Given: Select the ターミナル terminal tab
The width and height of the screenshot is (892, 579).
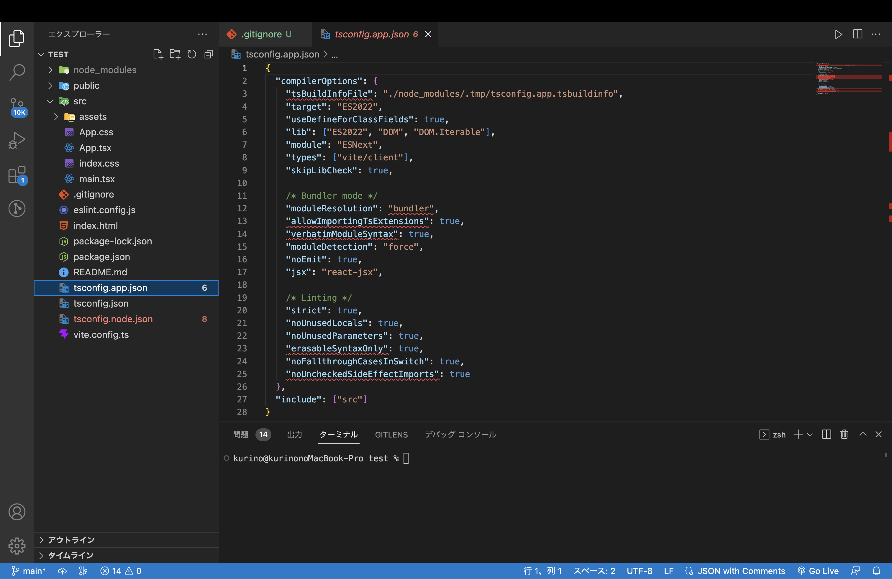Looking at the screenshot, I should point(338,435).
